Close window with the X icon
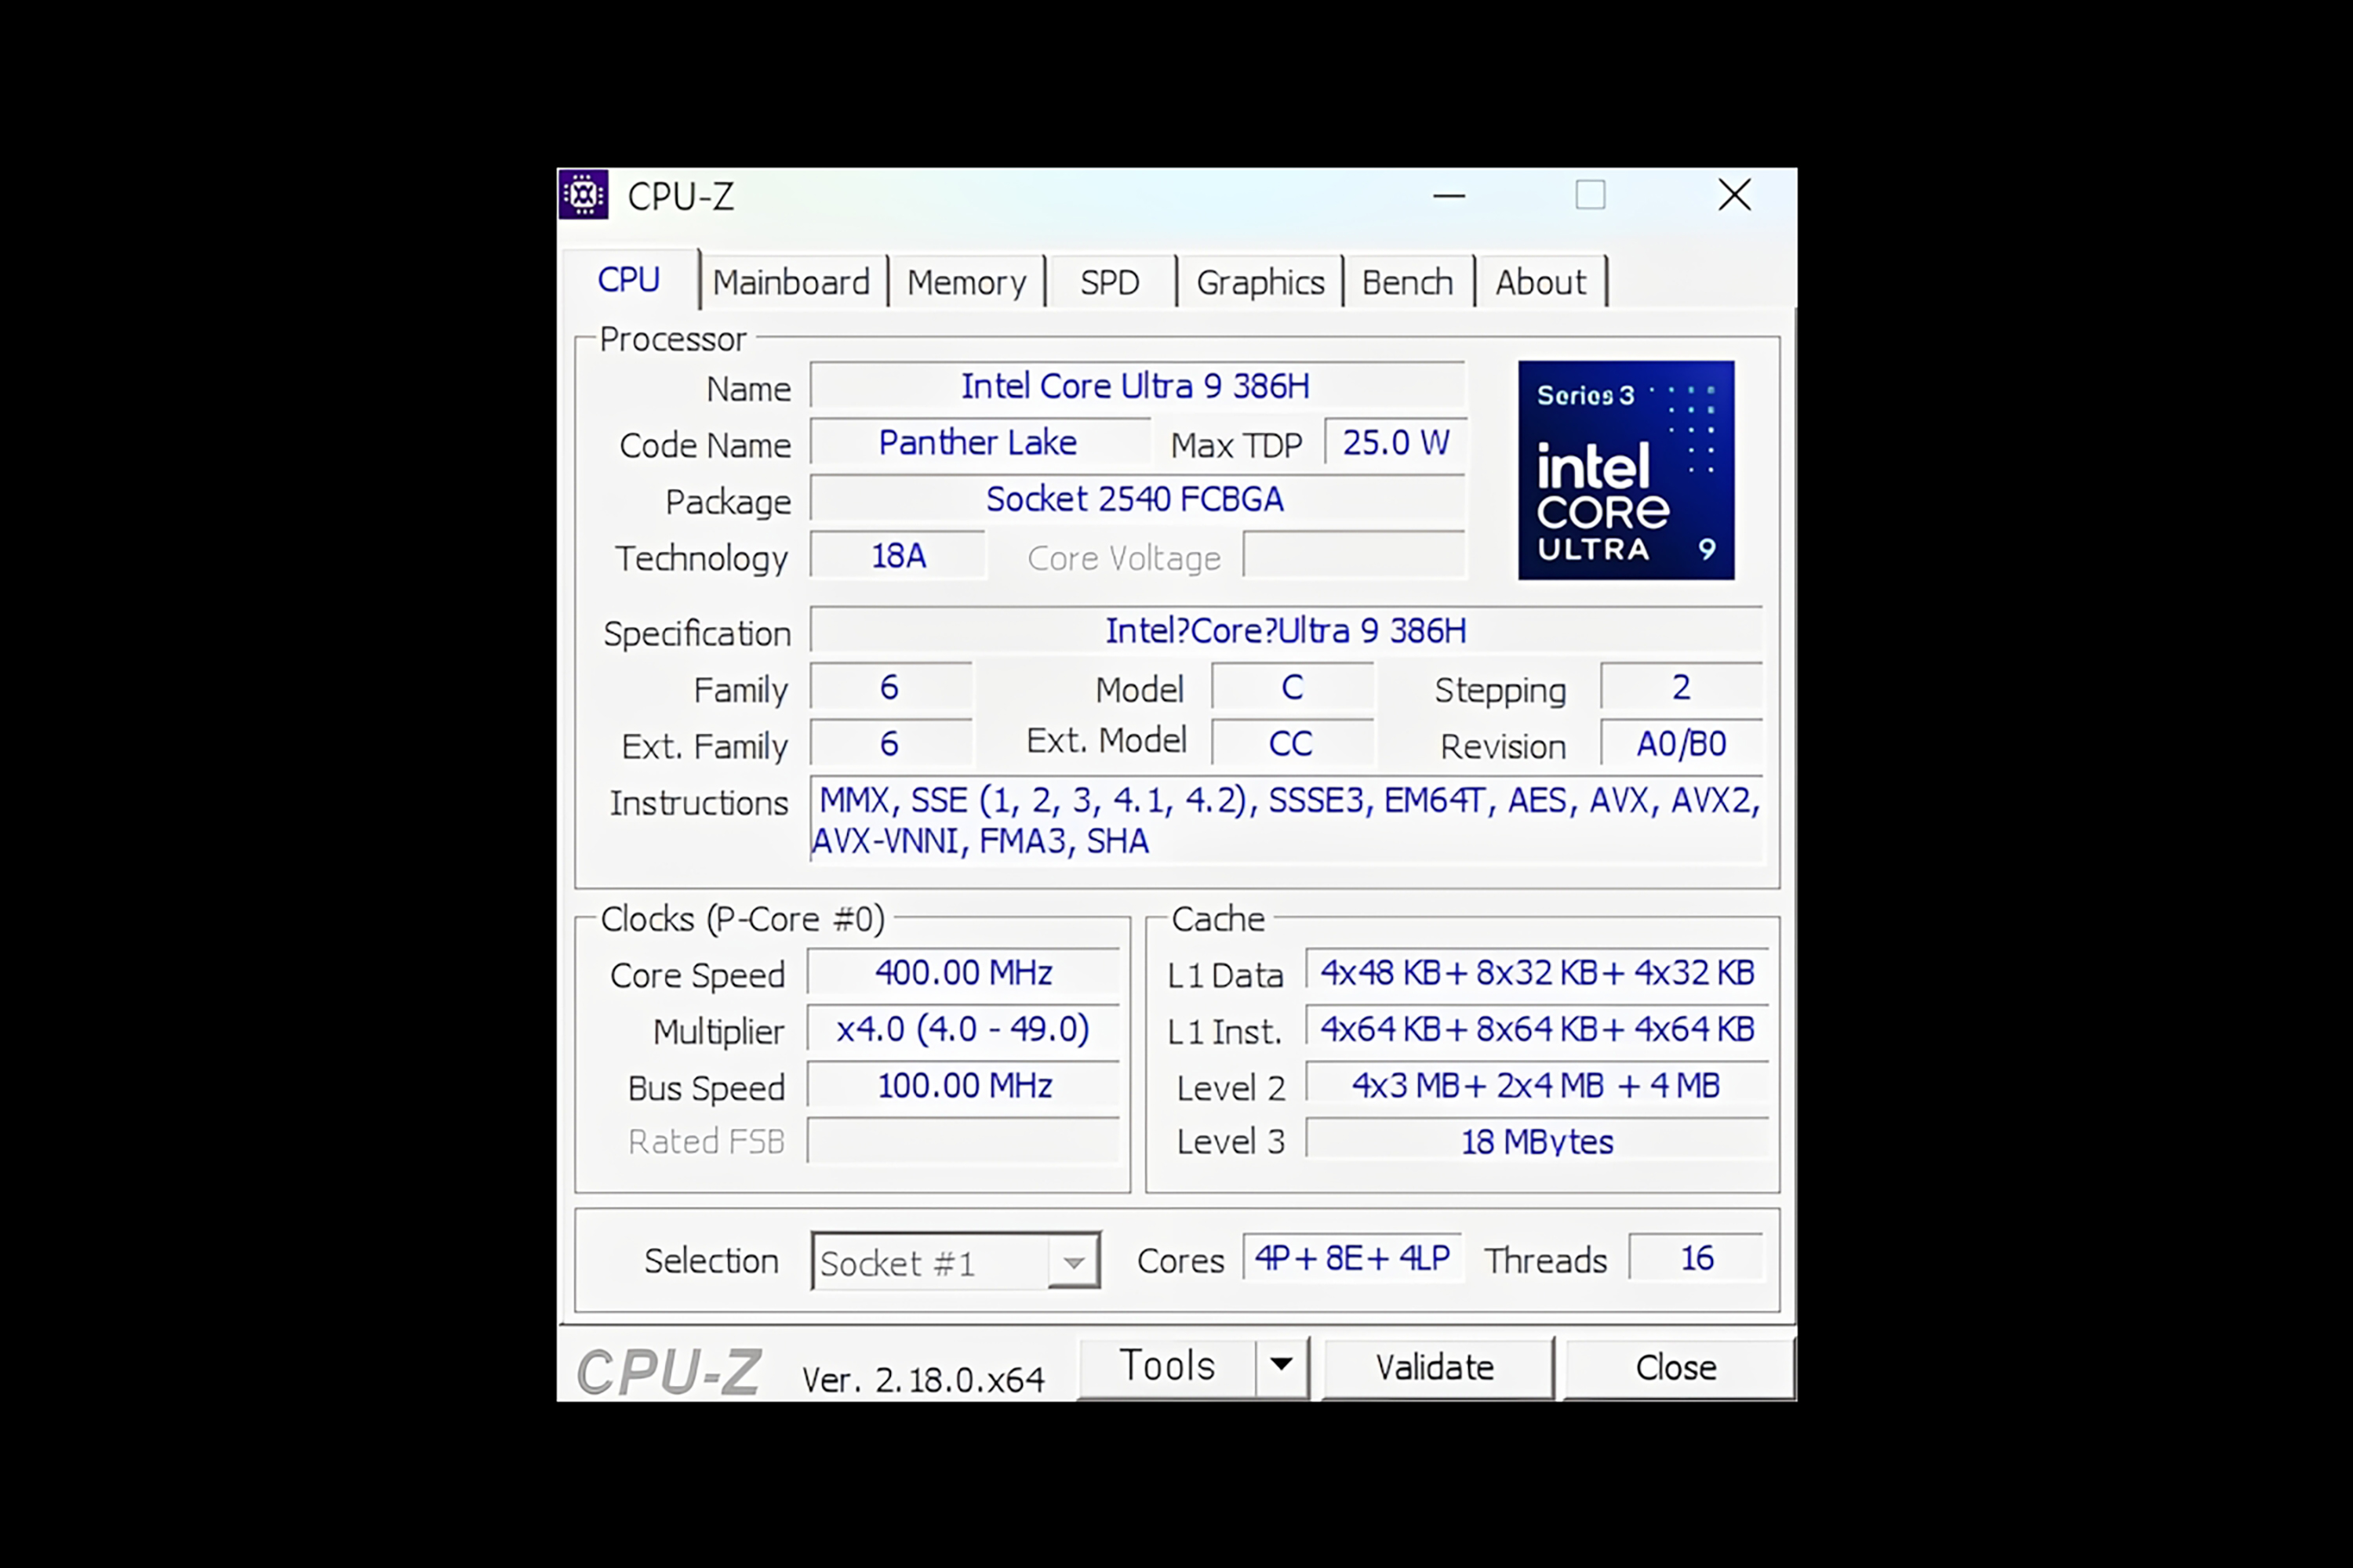 click(1733, 195)
